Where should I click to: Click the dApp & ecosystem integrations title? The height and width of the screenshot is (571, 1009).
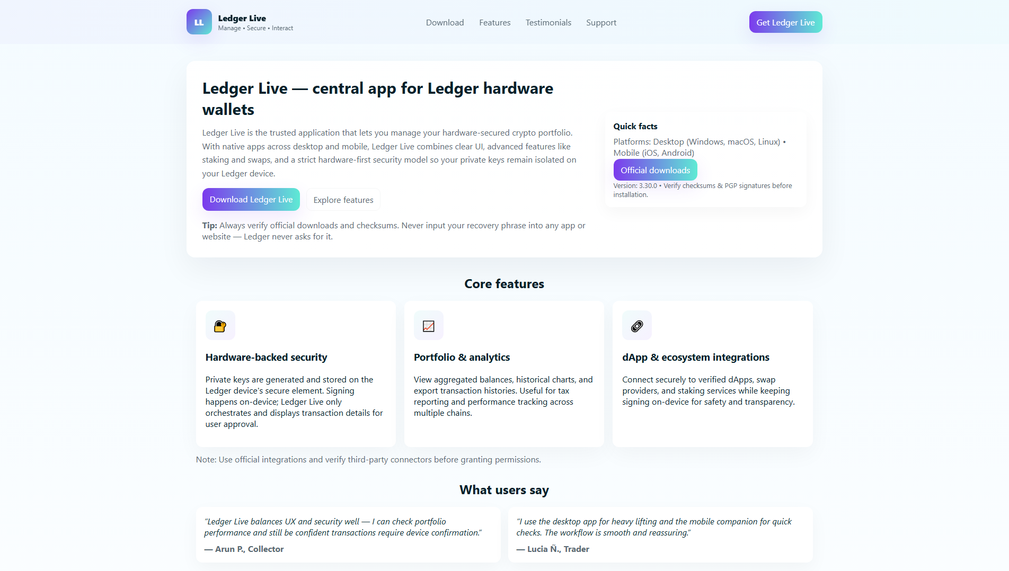click(x=696, y=358)
